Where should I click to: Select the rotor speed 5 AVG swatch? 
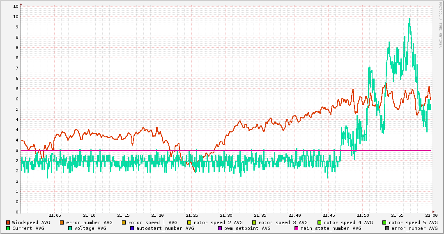pos(384,222)
